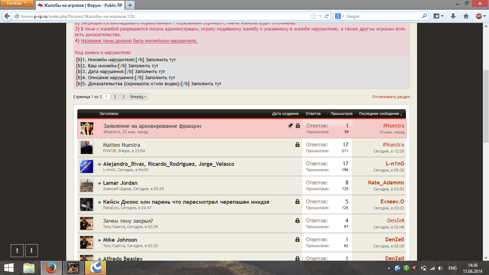489x275 pixels.
Task: Open the Windows Start button
Action: (9, 268)
